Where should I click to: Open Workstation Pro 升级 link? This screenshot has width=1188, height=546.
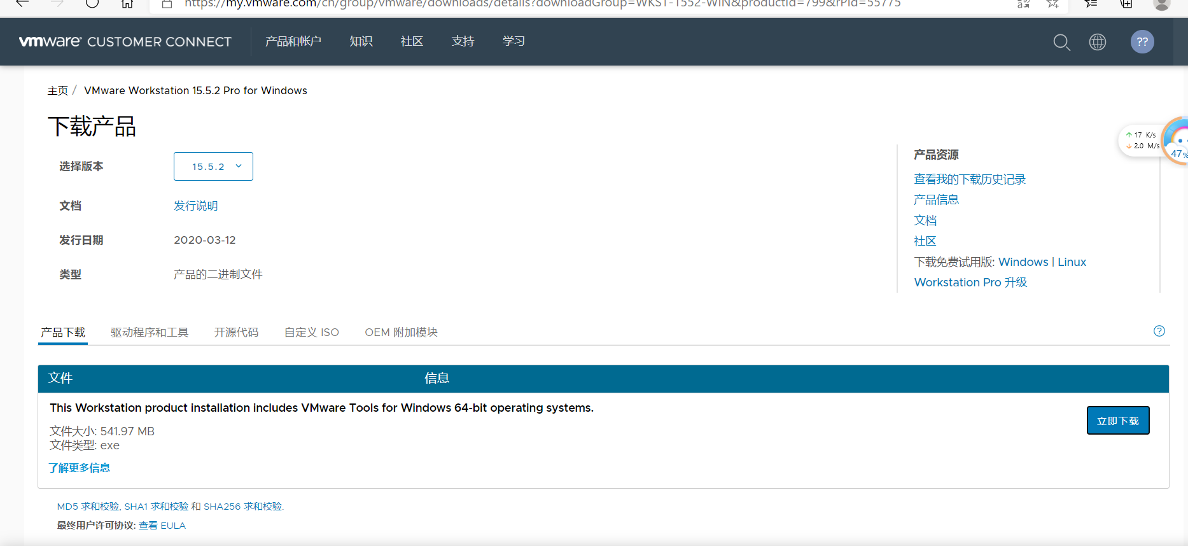click(x=970, y=282)
